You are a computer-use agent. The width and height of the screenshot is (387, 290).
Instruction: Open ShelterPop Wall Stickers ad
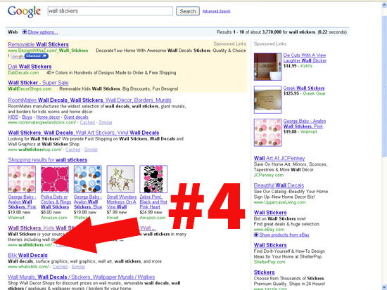click(270, 245)
